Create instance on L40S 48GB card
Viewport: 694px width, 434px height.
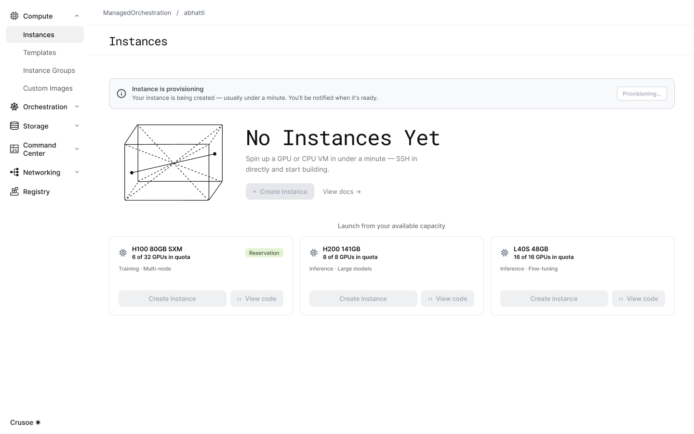click(554, 298)
